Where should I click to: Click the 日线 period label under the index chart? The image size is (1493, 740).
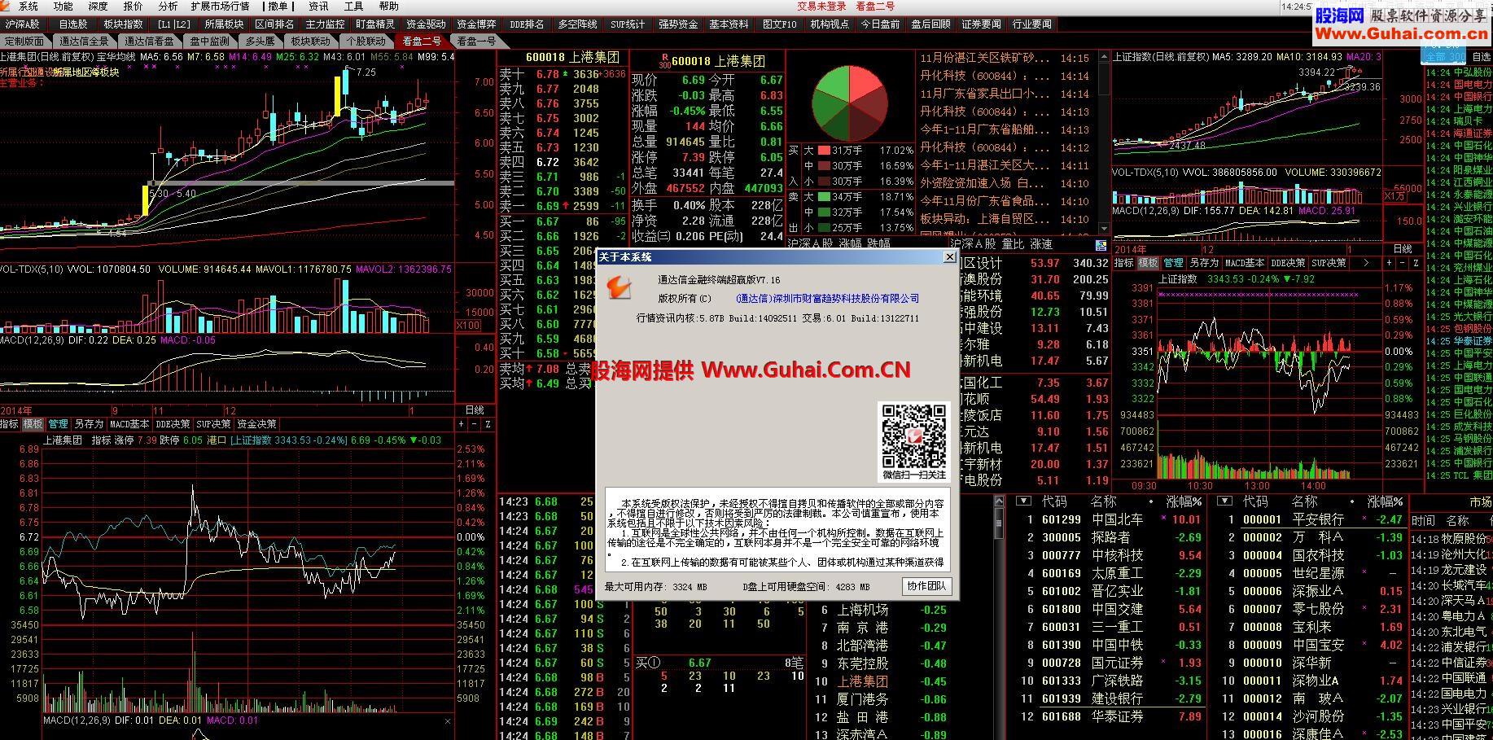(1403, 249)
